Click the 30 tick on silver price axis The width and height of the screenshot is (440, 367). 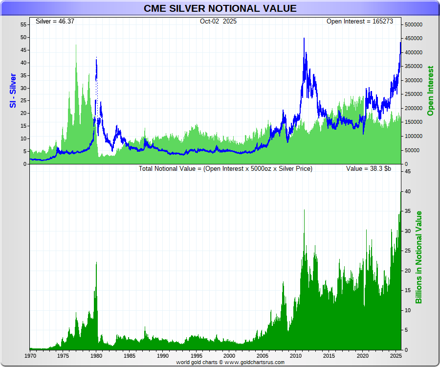pos(23,88)
